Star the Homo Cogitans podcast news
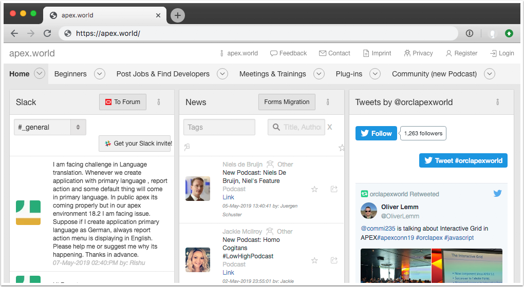The height and width of the screenshot is (287, 524). (314, 260)
